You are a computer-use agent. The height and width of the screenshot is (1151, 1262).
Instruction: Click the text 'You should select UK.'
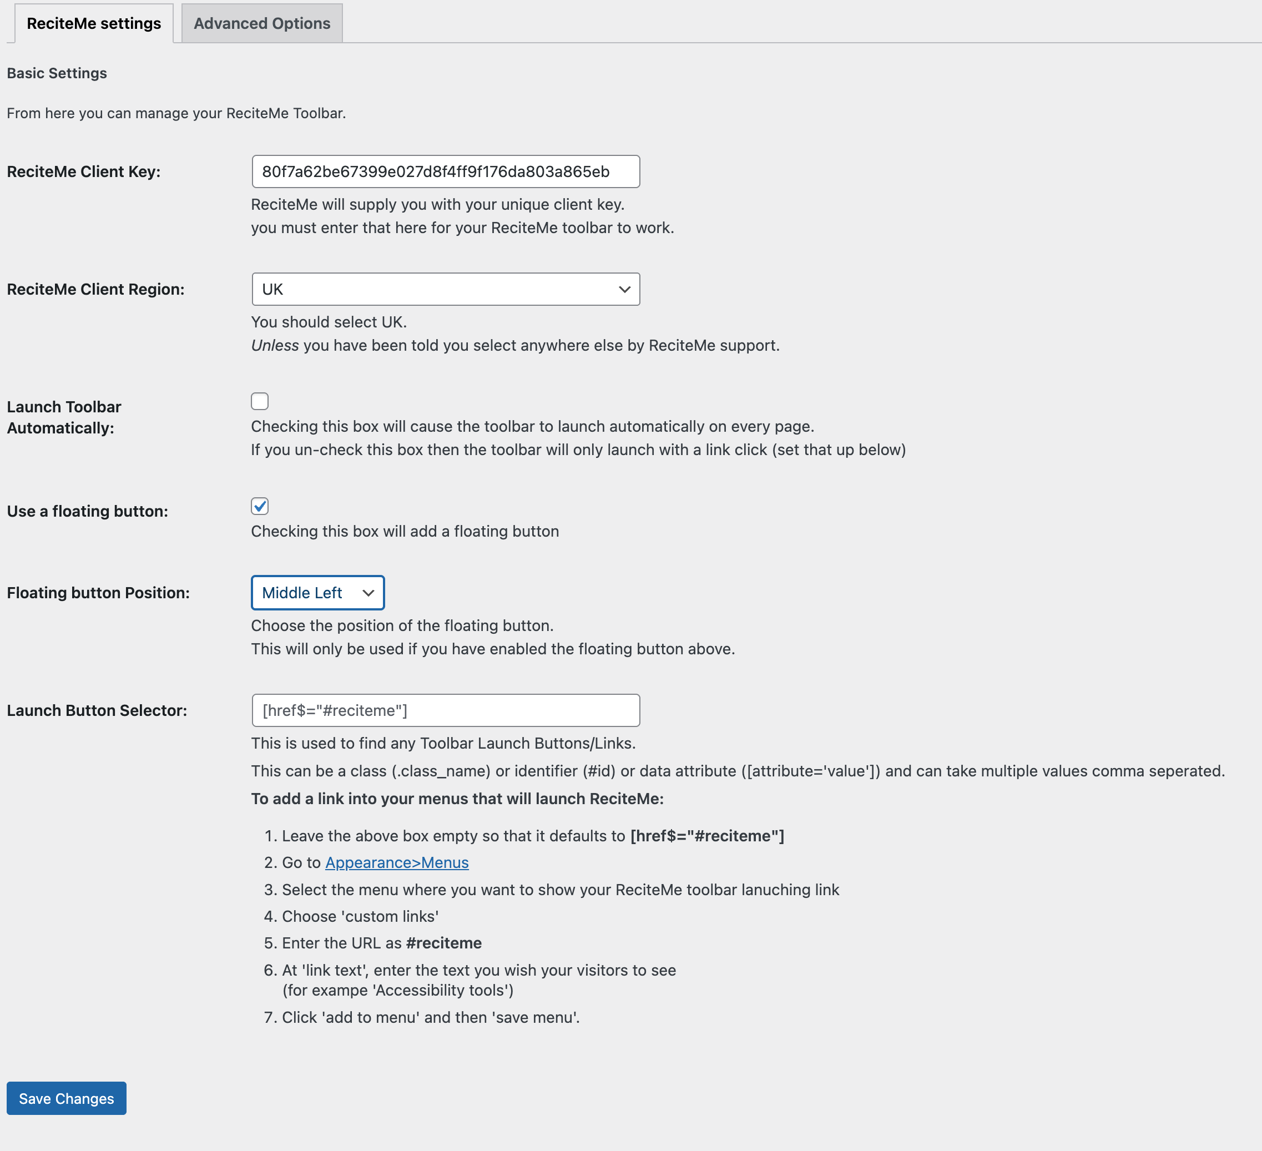(329, 322)
